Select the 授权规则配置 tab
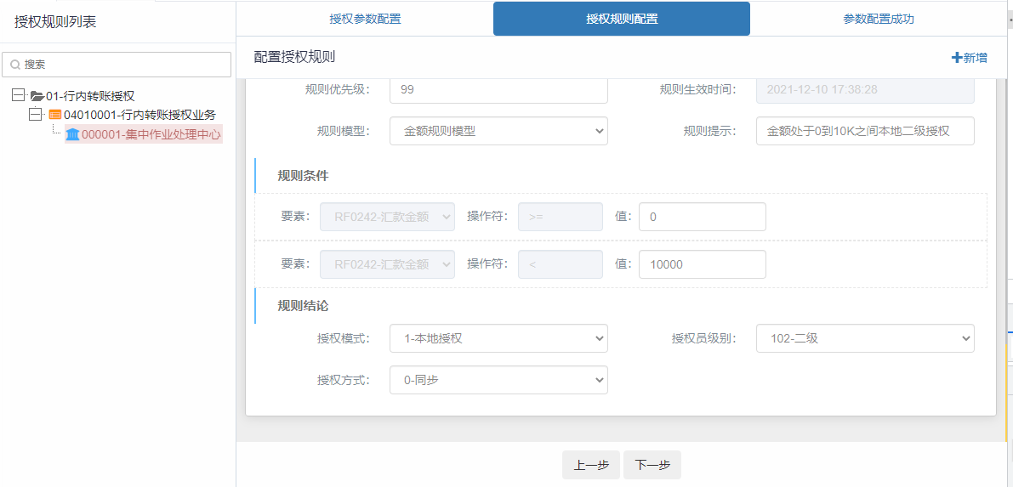1013x487 pixels. (x=622, y=19)
